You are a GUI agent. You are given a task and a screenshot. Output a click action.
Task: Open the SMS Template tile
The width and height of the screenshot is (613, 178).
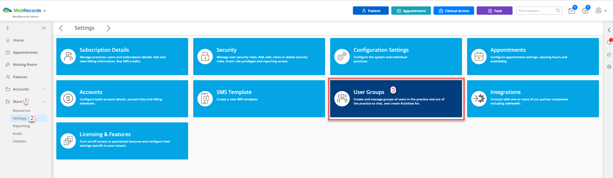click(259, 99)
